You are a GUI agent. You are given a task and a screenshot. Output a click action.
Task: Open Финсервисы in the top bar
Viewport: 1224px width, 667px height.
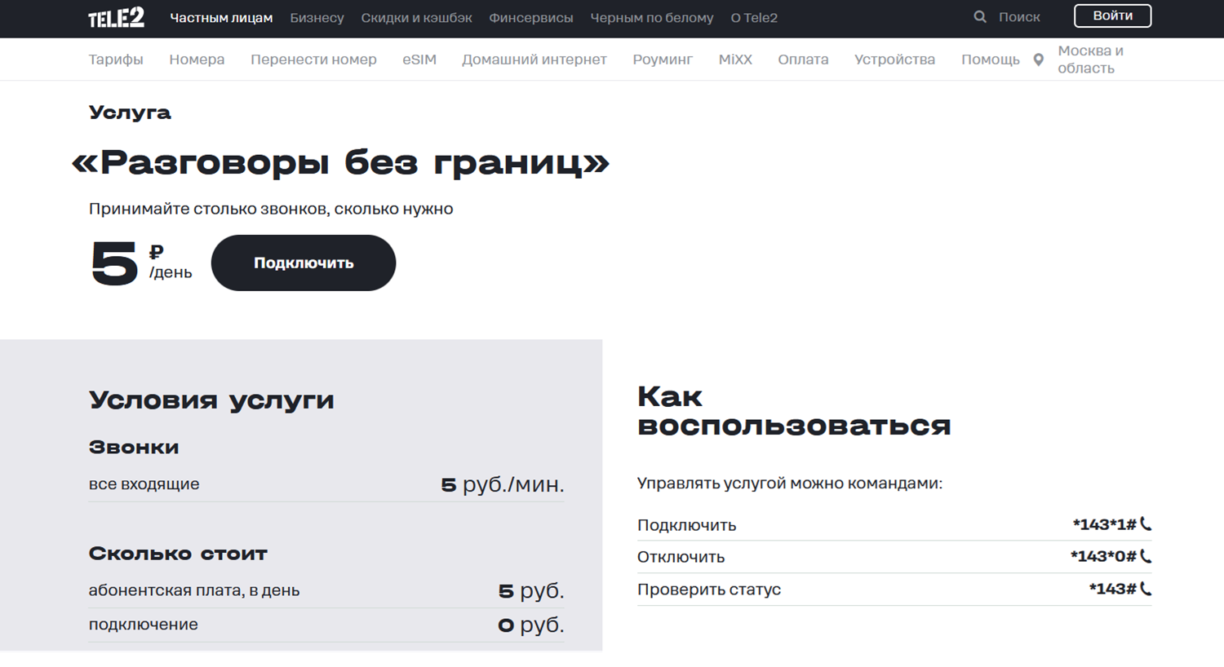point(531,18)
